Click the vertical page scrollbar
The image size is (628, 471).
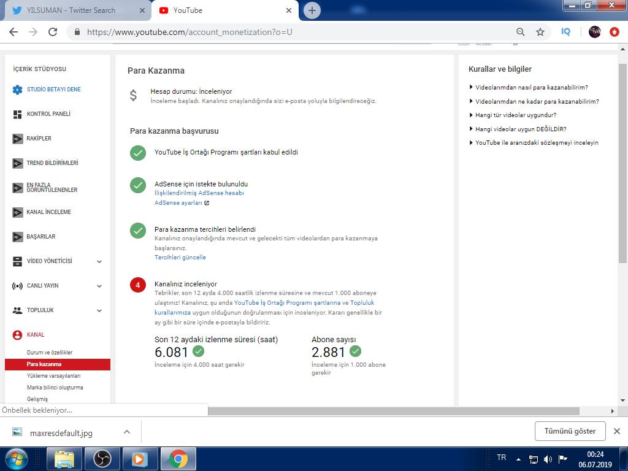tap(622, 163)
